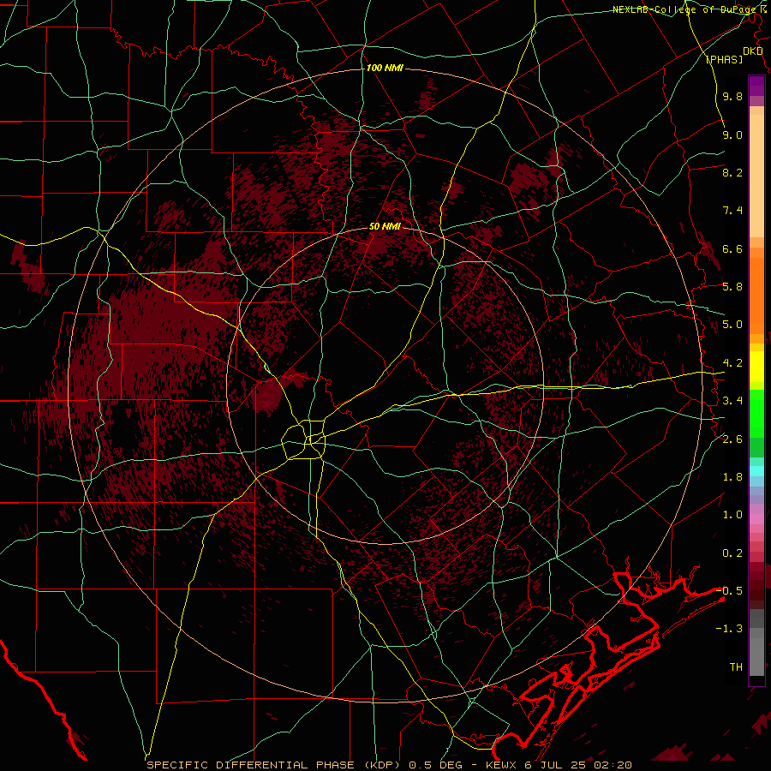Click the -1.3 scale value

(730, 629)
